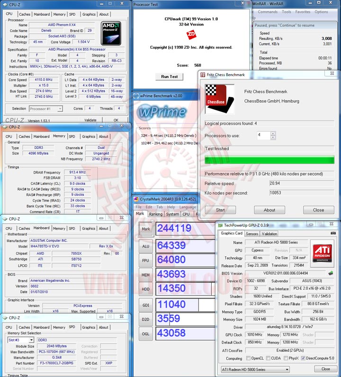The width and height of the screenshot is (341, 377).
Task: Click the TechPowerUp GPU-Z title bar icon
Action: (x=220, y=225)
